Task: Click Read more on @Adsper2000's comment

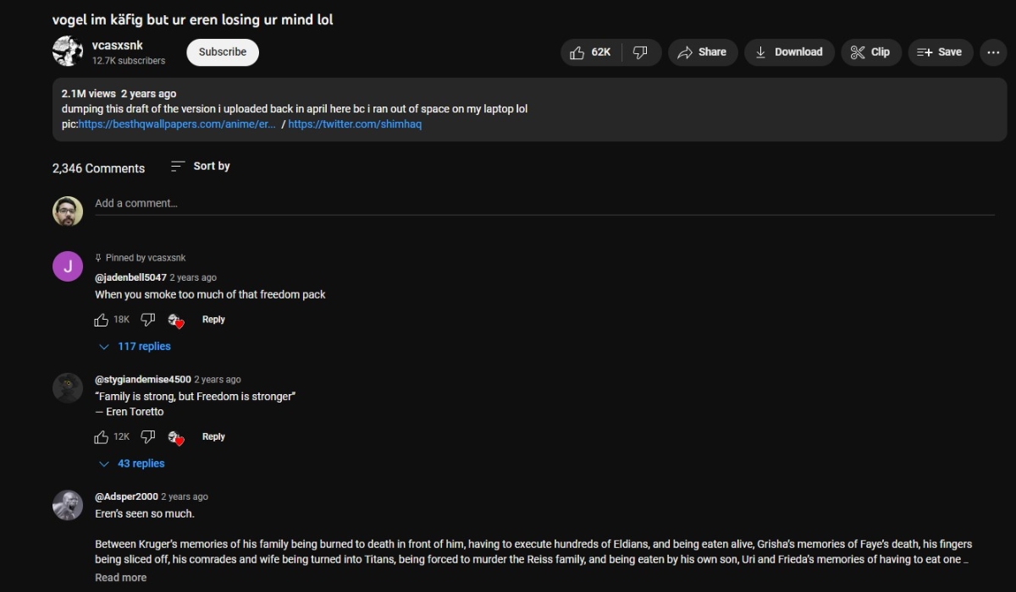Action: click(120, 577)
